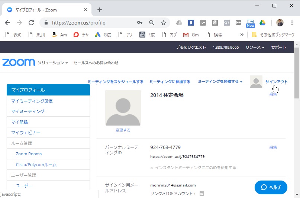Click ミーティングに参加する
The image size is (300, 198).
[x=170, y=82]
